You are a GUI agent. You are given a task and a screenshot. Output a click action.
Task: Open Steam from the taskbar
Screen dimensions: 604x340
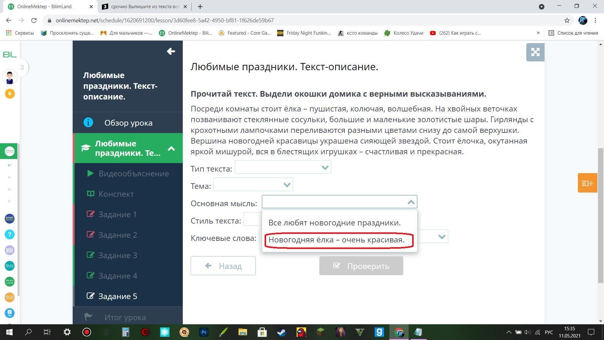click(x=282, y=332)
